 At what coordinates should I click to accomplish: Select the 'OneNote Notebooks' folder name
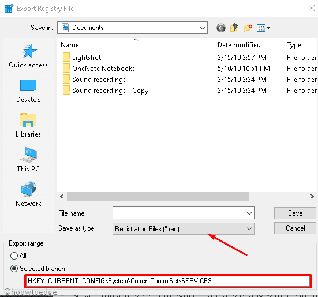pos(103,69)
